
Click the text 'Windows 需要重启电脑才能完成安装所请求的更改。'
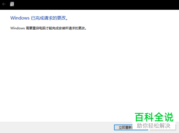point(48,28)
